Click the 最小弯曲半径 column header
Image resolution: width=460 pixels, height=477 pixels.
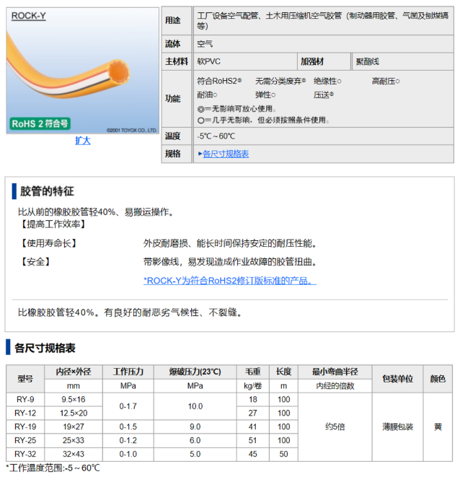[x=335, y=372]
